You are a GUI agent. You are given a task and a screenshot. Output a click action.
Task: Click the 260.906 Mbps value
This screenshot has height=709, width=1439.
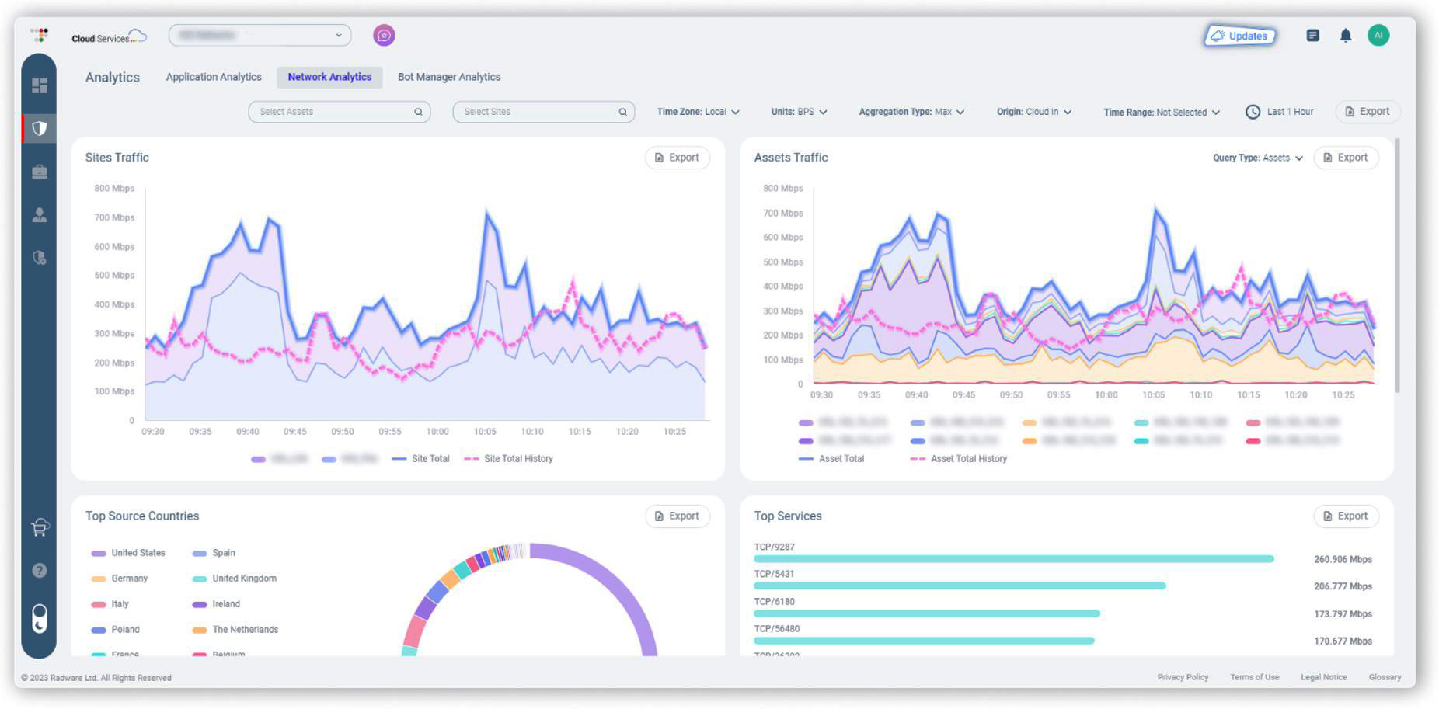pyautogui.click(x=1343, y=559)
